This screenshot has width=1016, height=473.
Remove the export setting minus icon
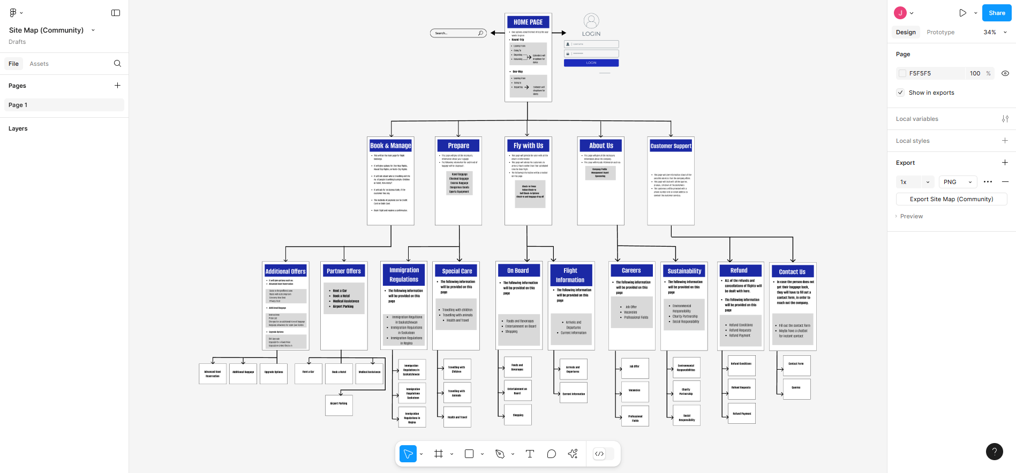[1005, 182]
